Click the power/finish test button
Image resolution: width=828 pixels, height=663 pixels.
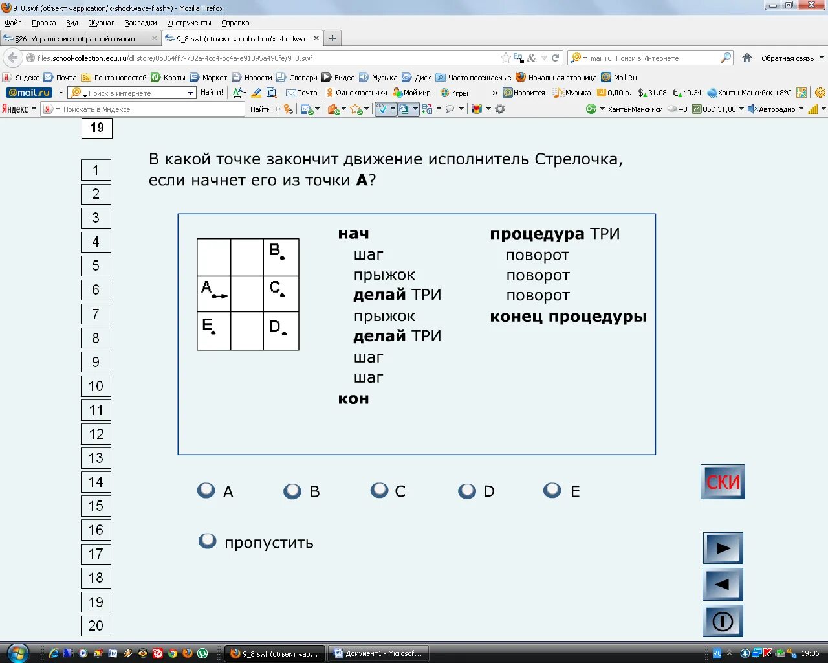pos(723,621)
